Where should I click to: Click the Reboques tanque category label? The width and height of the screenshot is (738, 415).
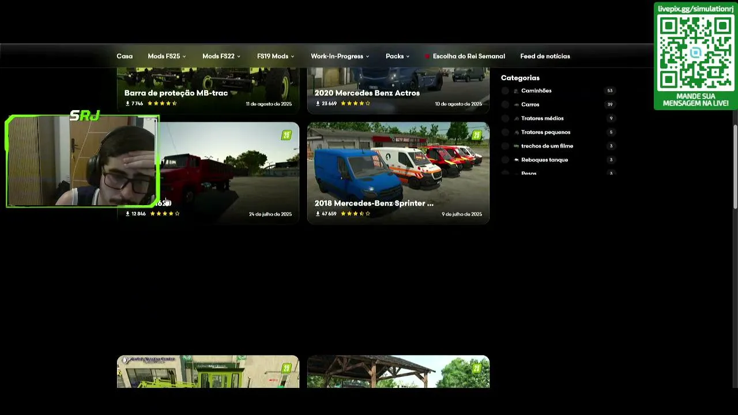(x=544, y=160)
